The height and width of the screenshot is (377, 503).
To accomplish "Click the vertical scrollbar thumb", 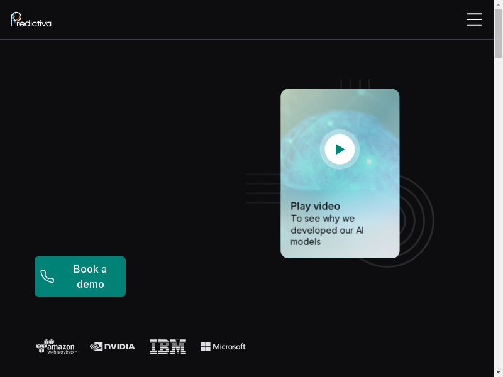I will pos(498,35).
